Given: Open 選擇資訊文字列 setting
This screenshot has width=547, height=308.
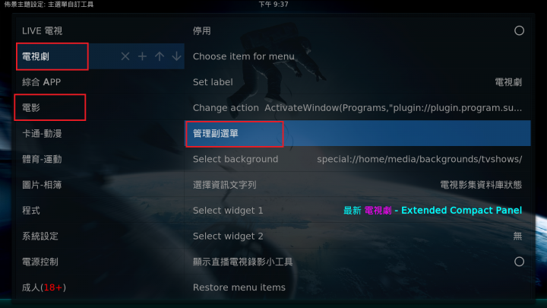Looking at the screenshot, I should tap(357, 185).
